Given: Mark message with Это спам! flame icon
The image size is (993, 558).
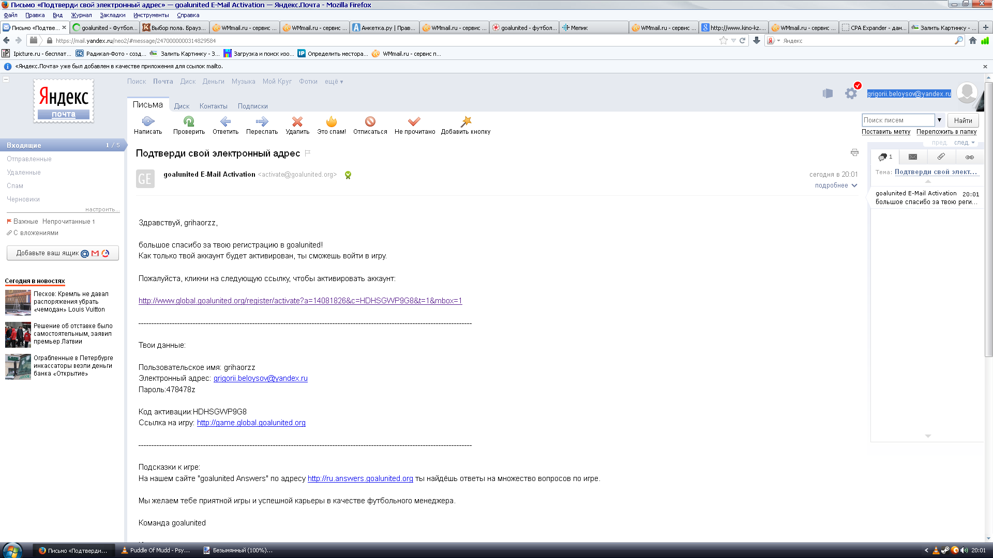Looking at the screenshot, I should coord(332,121).
